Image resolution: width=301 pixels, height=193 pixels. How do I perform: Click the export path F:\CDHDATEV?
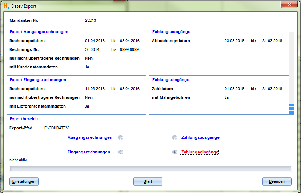(56, 128)
